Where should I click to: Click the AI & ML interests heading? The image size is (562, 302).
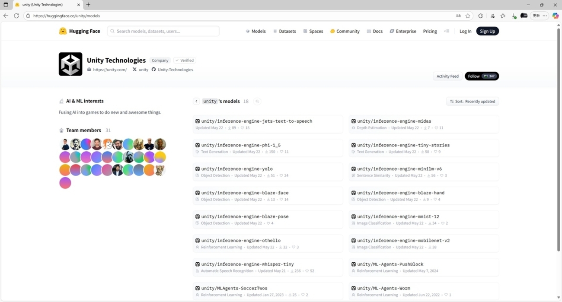[85, 101]
